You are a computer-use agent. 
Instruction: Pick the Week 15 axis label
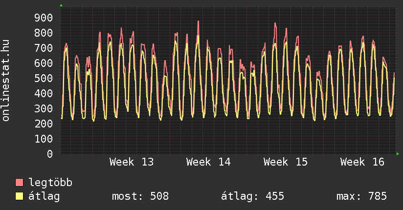(286, 162)
